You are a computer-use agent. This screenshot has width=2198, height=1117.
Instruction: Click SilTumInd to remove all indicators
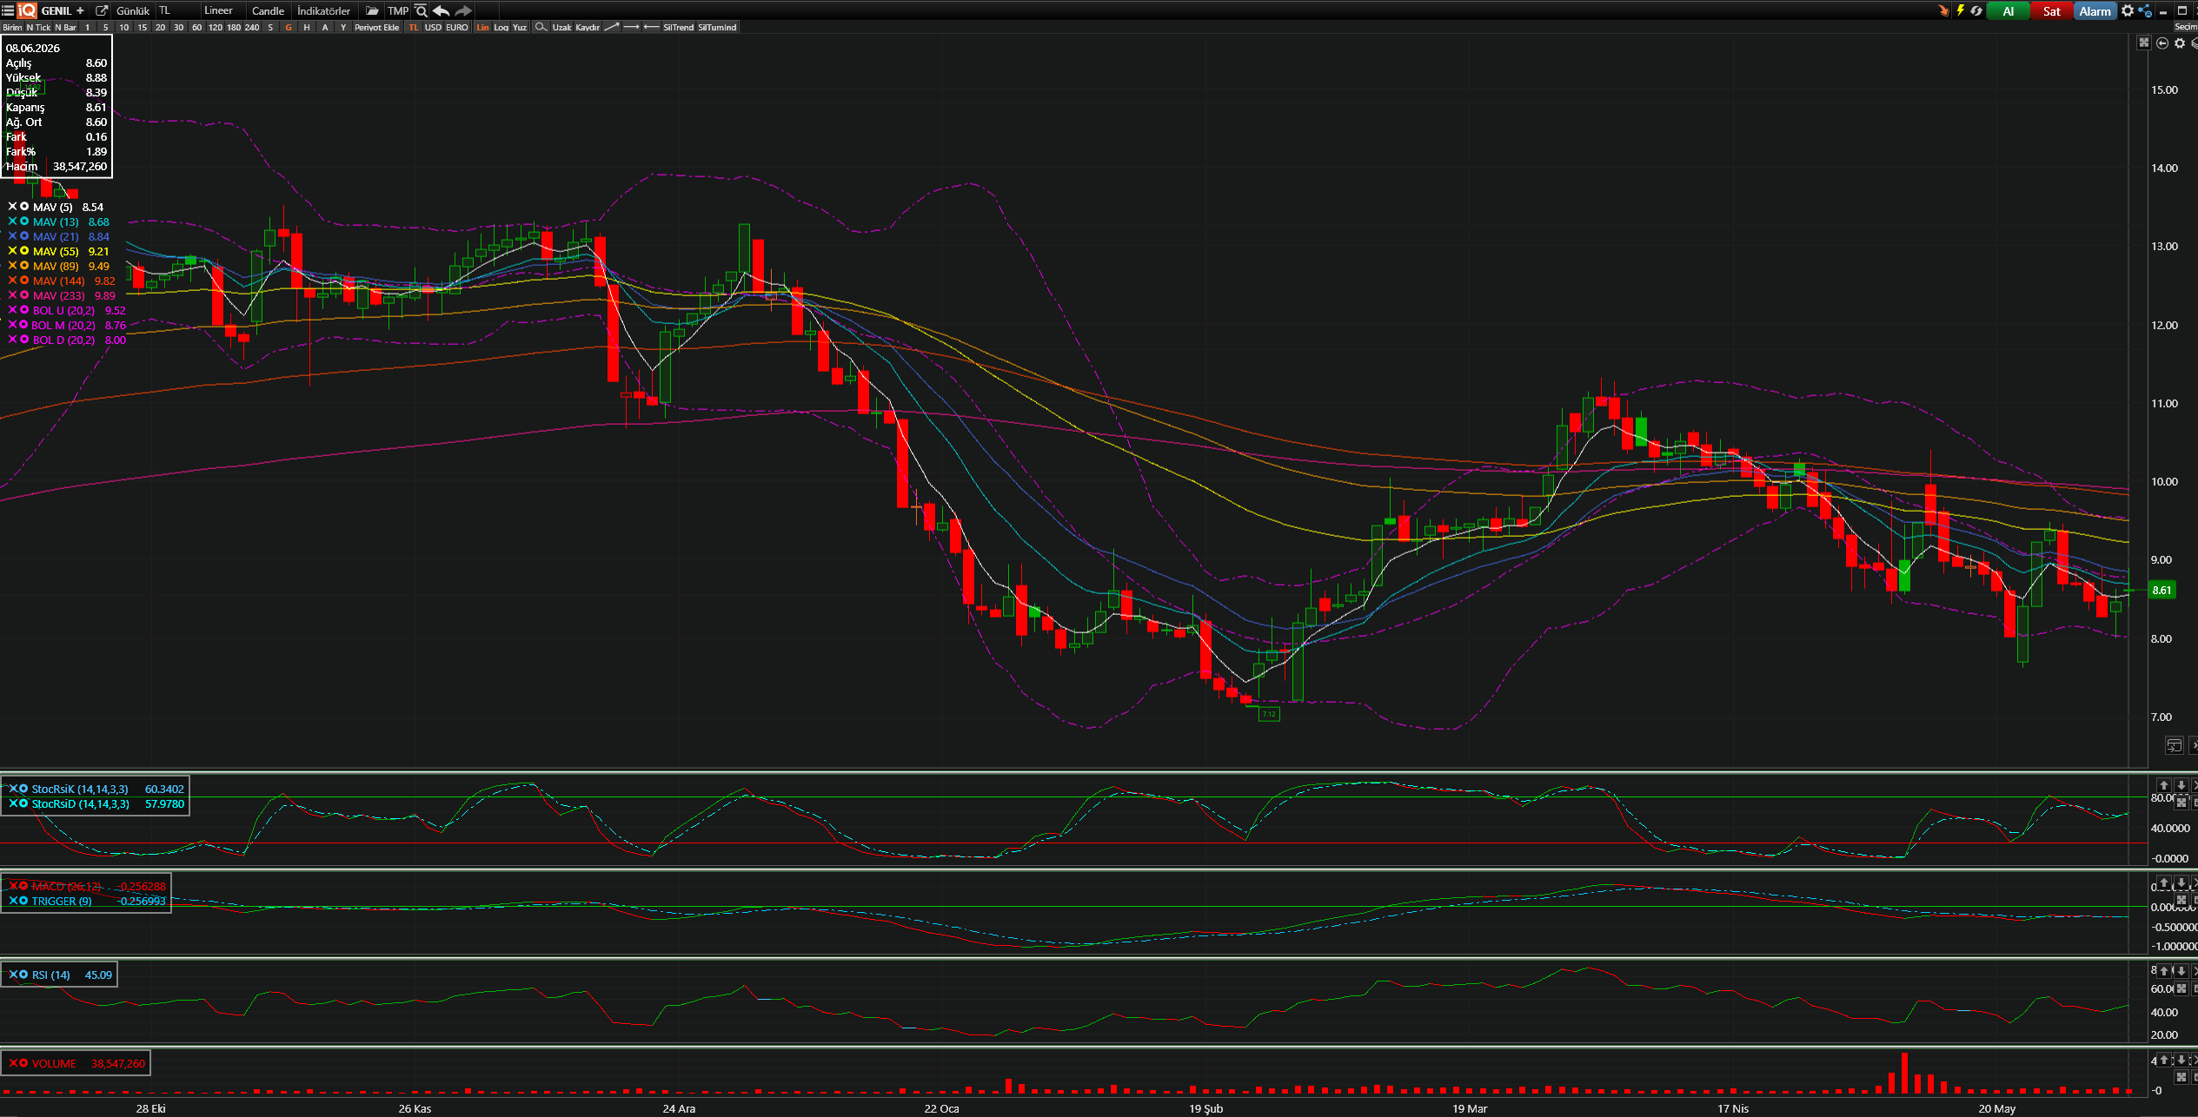[717, 27]
